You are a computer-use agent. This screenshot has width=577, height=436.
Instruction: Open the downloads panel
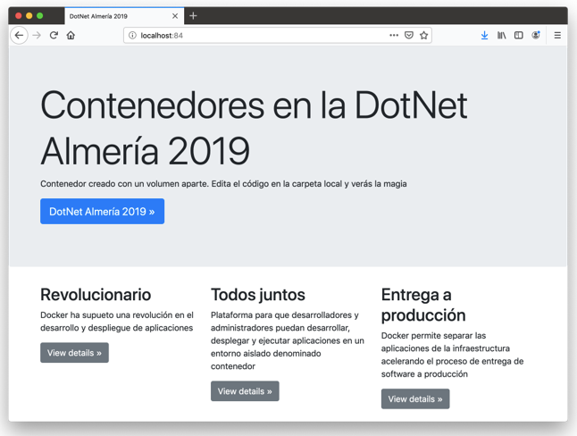pyautogui.click(x=485, y=36)
